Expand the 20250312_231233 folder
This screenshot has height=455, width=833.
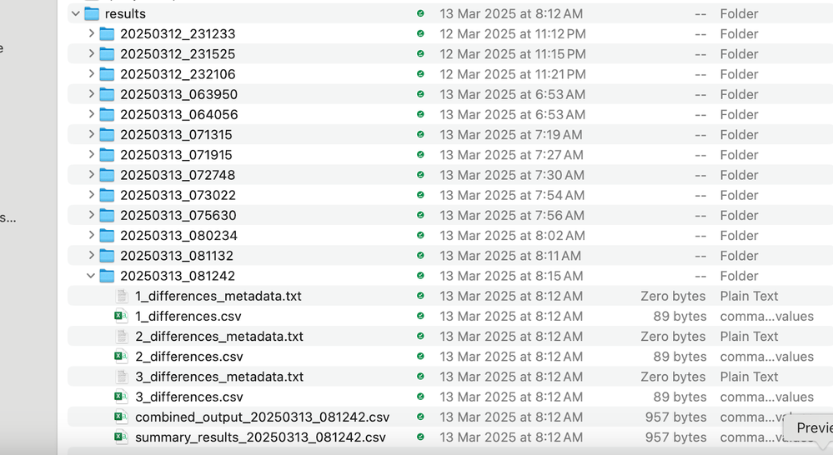tap(91, 34)
